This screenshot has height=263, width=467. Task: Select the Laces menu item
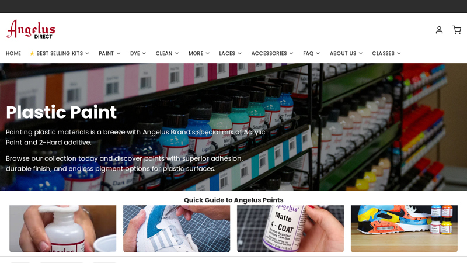227,53
